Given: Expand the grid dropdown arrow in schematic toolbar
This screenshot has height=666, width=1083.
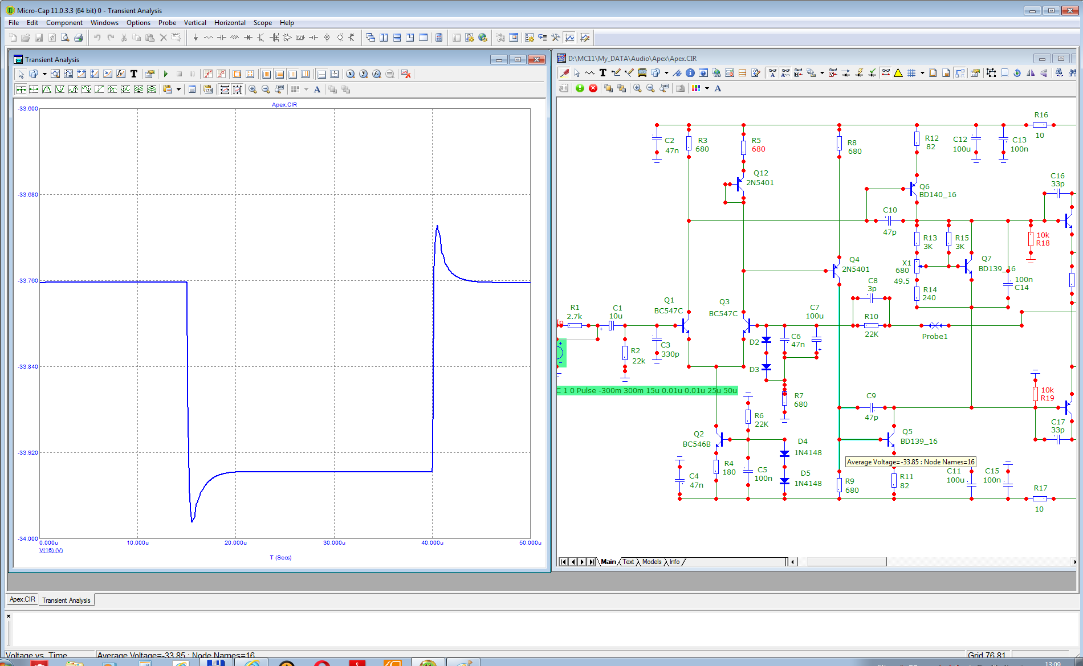Looking at the screenshot, I should tap(922, 73).
